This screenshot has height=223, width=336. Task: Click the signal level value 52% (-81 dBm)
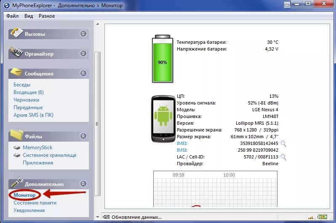263,103
